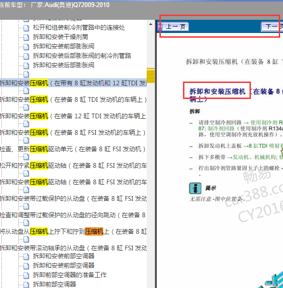Select tree row 拆卸前部空调器
This screenshot has height=288, width=283.
[x=54, y=284]
